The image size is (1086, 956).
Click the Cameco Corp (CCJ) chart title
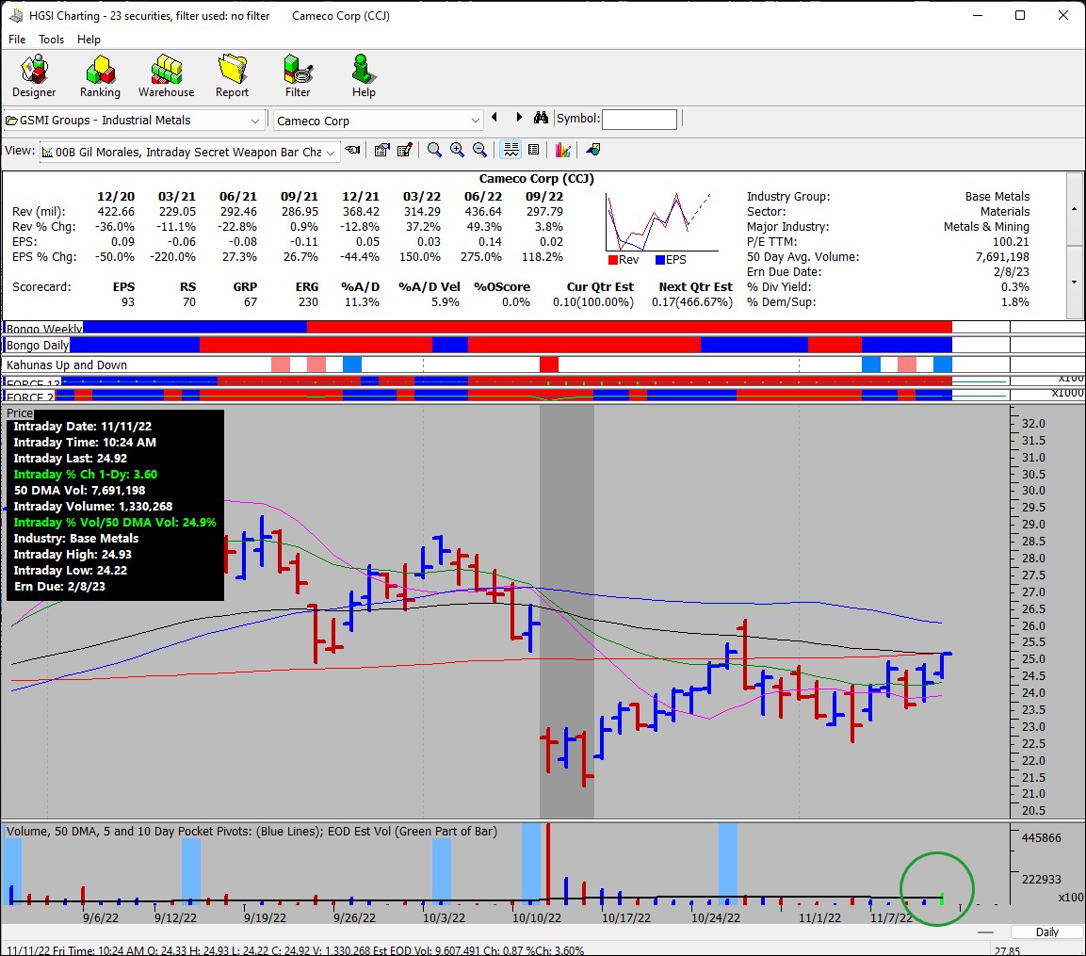coord(536,179)
